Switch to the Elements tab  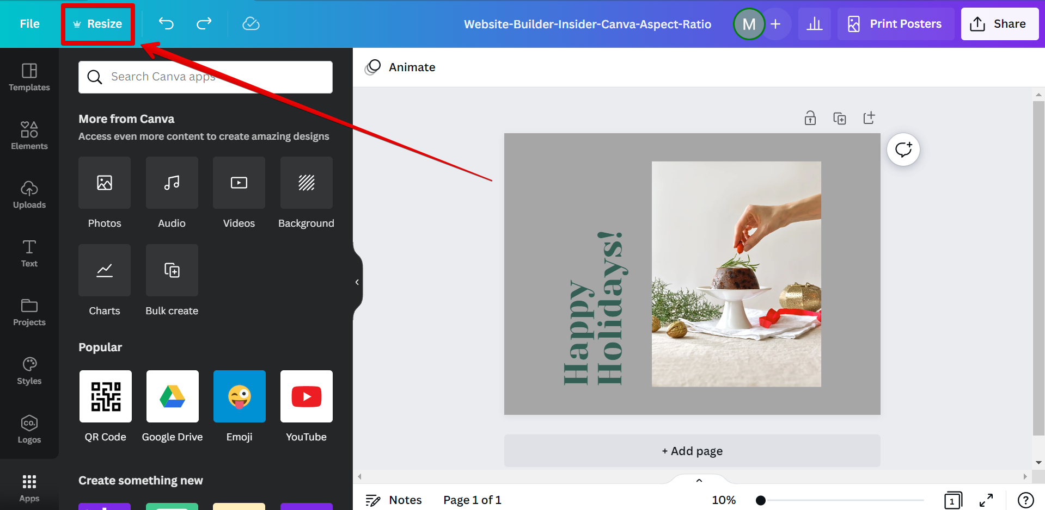pos(29,135)
